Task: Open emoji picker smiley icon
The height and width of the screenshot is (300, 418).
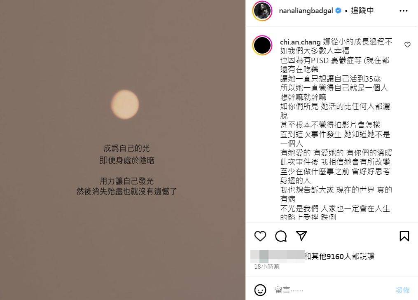Action: (x=260, y=290)
